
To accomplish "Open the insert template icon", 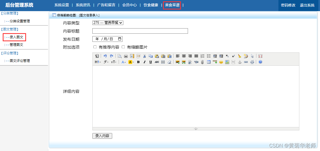I will coord(132,56).
